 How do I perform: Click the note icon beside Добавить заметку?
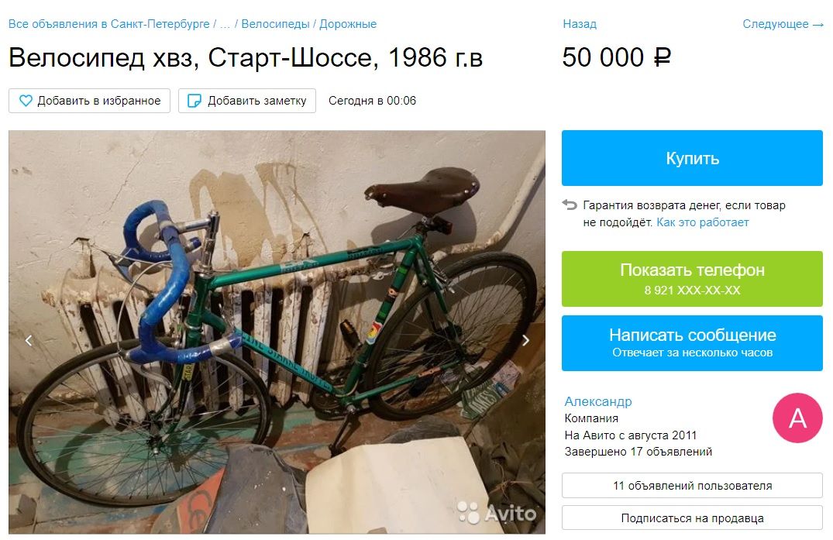(194, 101)
